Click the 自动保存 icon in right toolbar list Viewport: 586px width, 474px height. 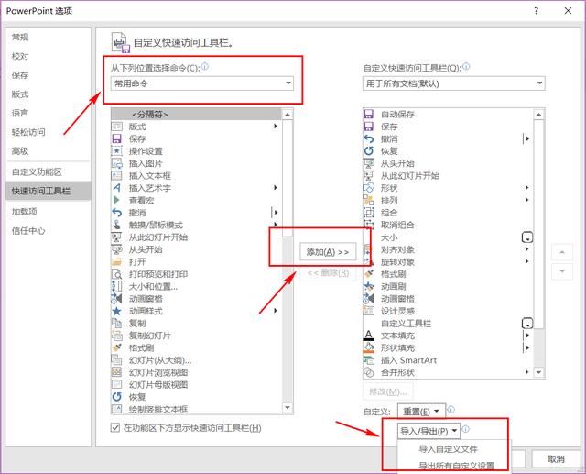tap(368, 114)
